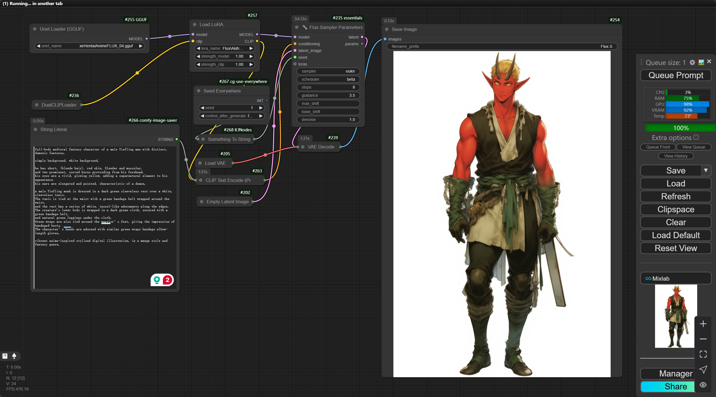Click the arrow pointer mode icon
The image size is (716, 397).
point(703,369)
